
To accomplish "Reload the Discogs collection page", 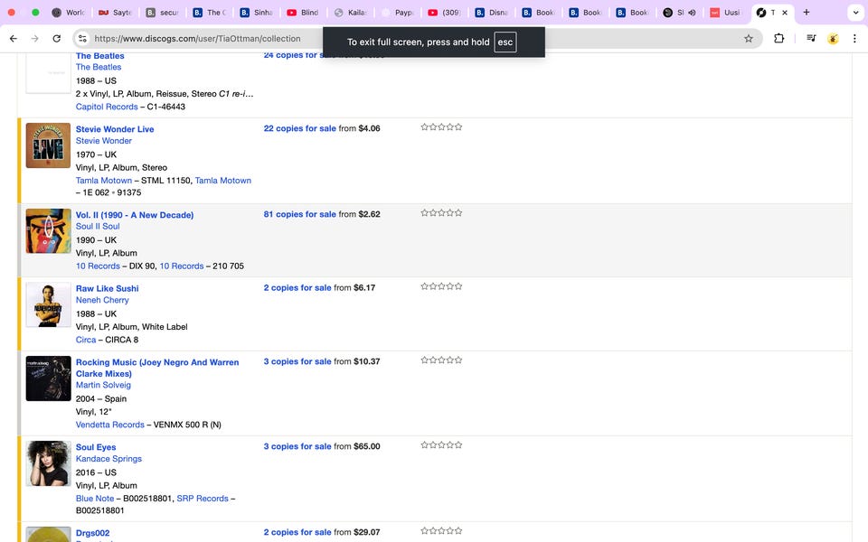I will (56, 39).
